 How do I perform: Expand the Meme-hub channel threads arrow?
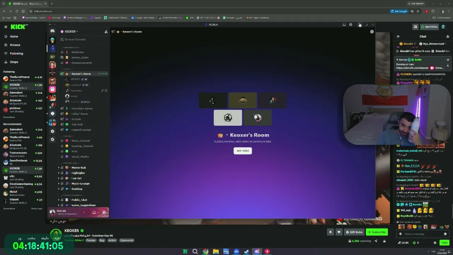59,168
